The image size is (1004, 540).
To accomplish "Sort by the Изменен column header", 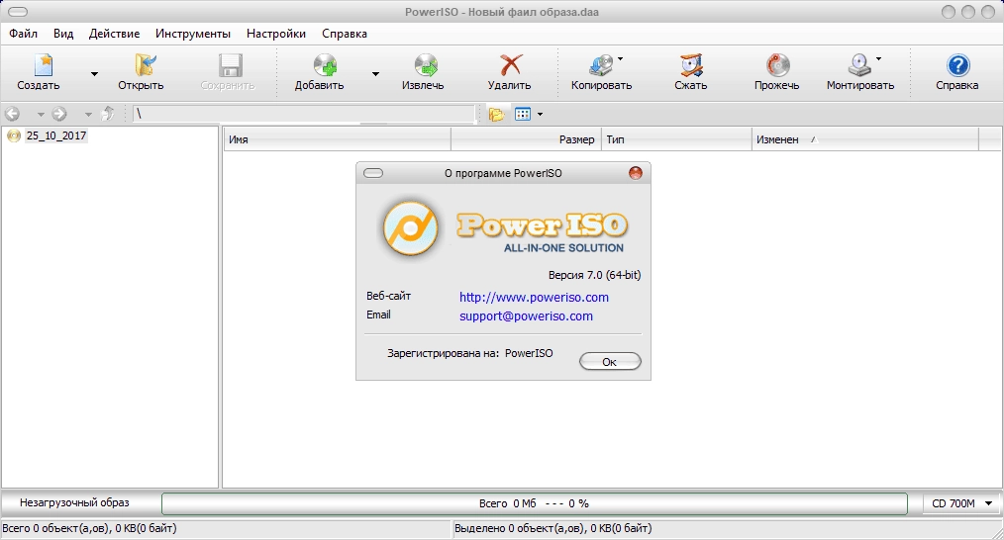I will (x=865, y=139).
